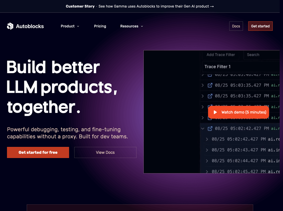Click the Autoblocks logo icon
This screenshot has width=283, height=211.
click(x=10, y=26)
